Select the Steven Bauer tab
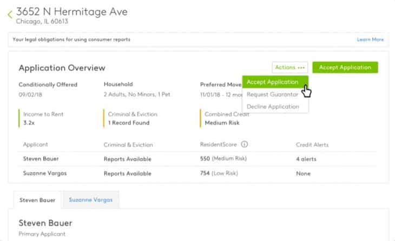Screen dimensions: 395x241 [x=37, y=199]
